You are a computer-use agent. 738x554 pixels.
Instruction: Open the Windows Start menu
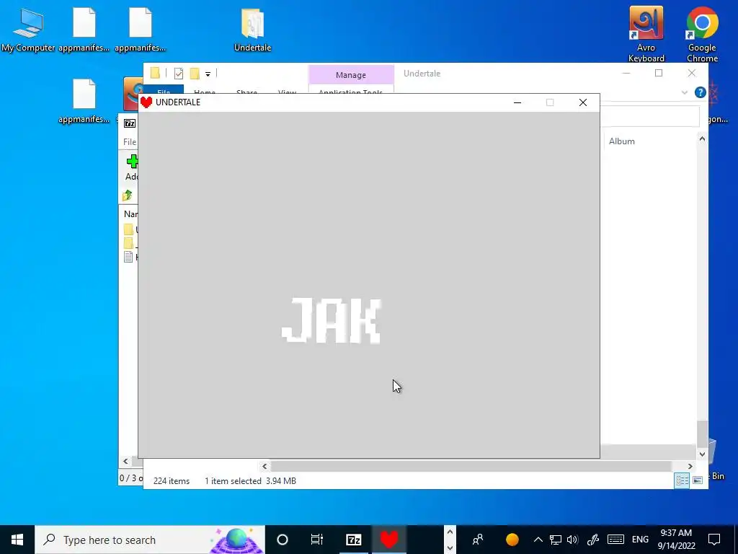click(x=17, y=540)
